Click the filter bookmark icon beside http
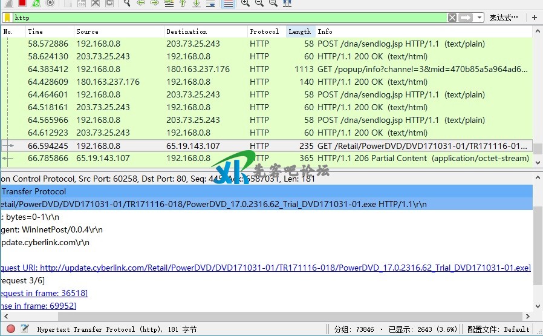The width and height of the screenshot is (543, 336). tap(7, 18)
